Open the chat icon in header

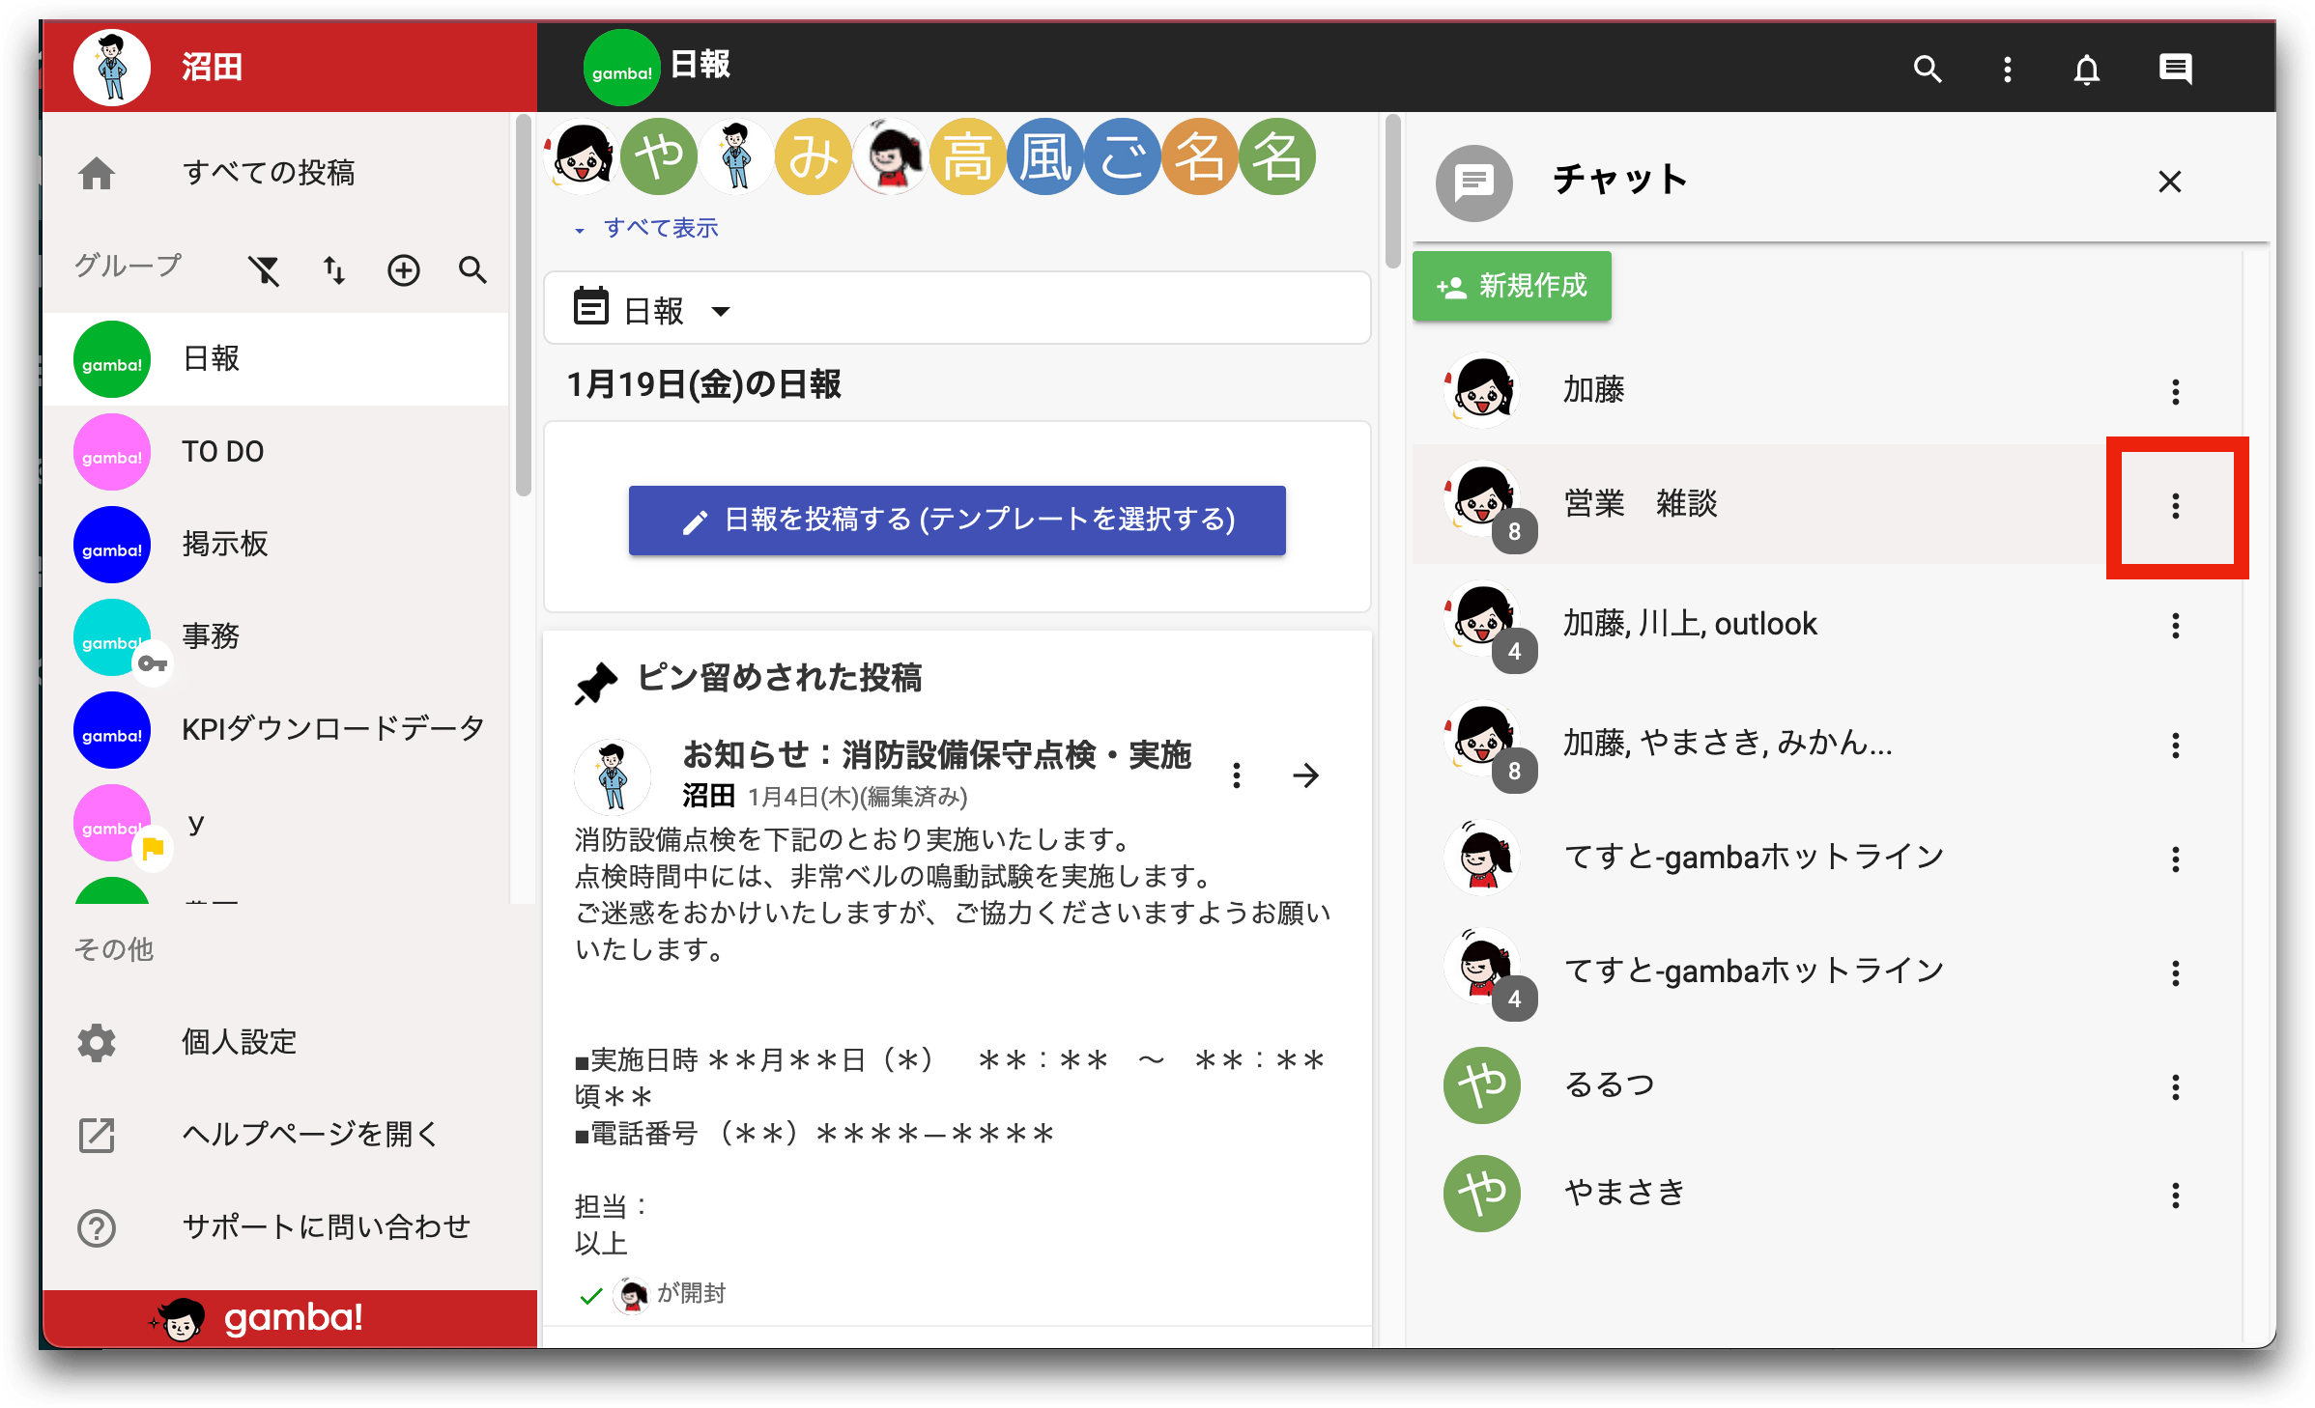coord(2175,70)
